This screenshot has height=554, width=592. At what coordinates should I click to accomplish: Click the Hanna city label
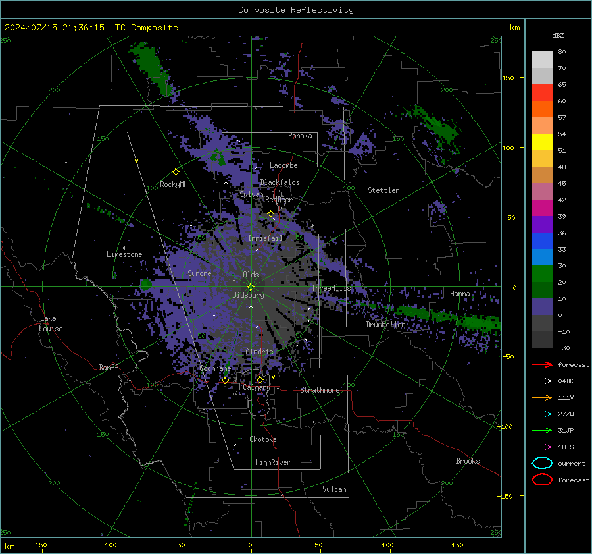460,294
